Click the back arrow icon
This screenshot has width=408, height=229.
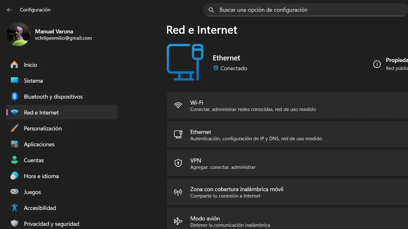(x=10, y=10)
